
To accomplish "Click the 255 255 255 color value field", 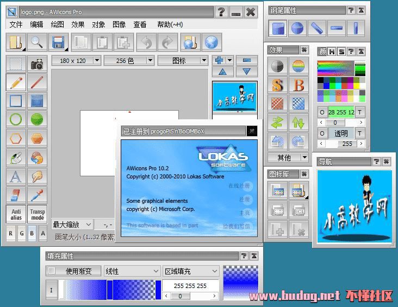I will click(190, 286).
